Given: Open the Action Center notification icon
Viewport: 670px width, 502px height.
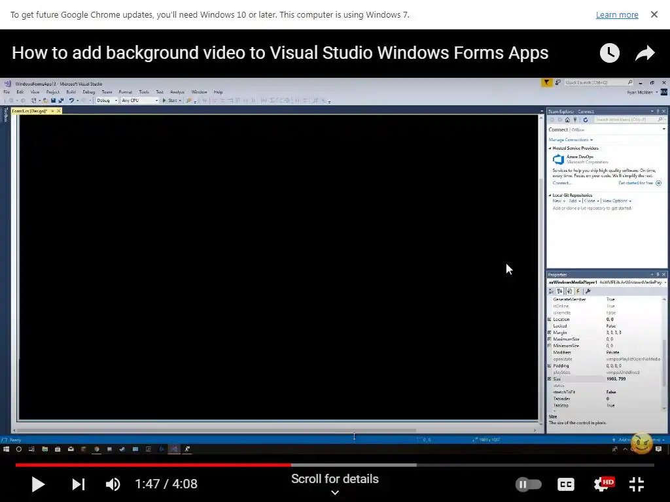Looking at the screenshot, I should (658, 449).
